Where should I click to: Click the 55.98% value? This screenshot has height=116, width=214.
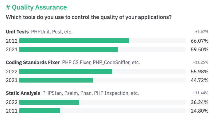point(200,72)
